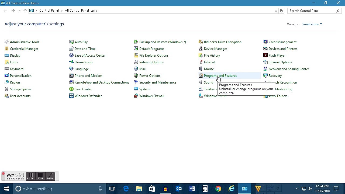Image resolution: width=345 pixels, height=194 pixels.
Task: Click the Credential Manager icon
Action: [7, 49]
